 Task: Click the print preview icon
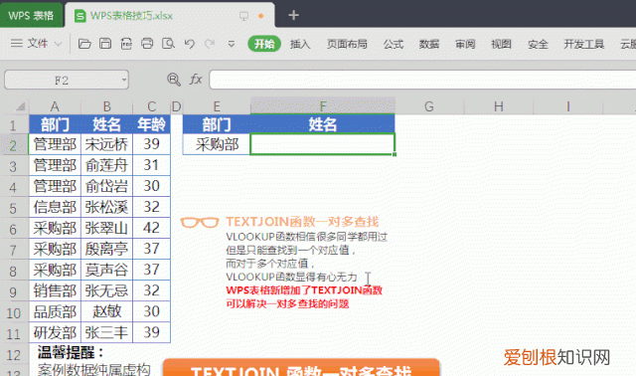click(x=168, y=44)
